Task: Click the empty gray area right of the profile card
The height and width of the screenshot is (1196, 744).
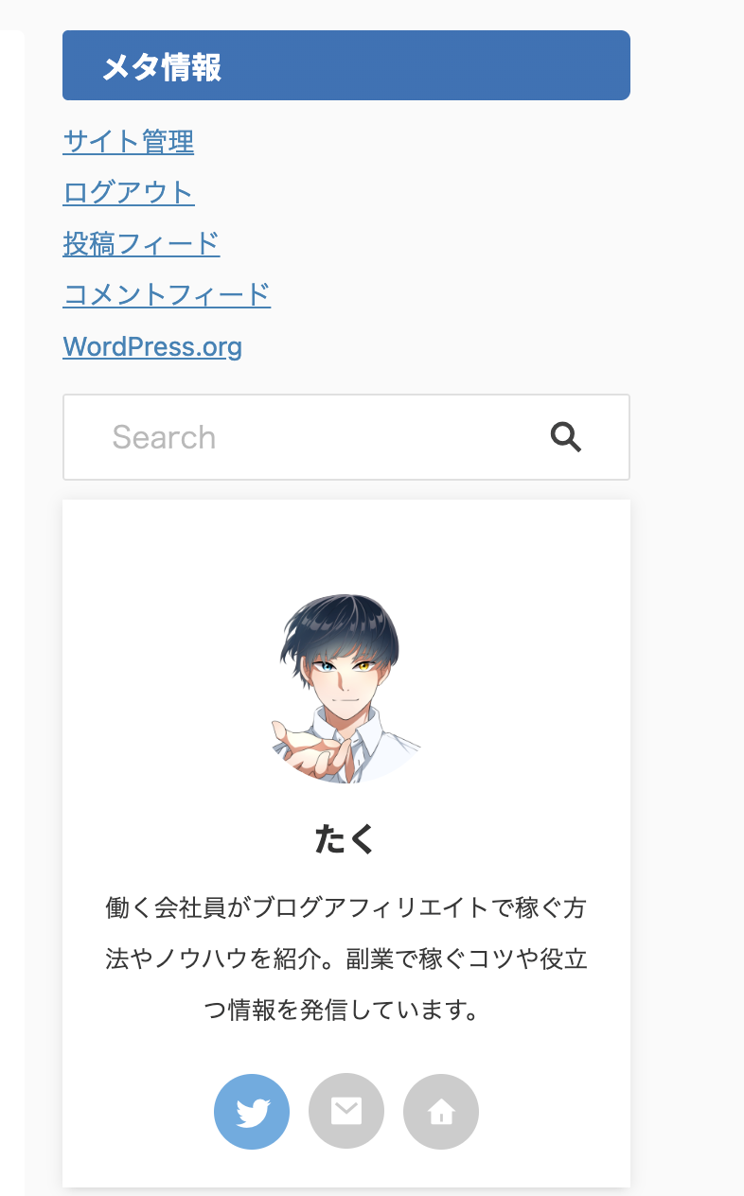Action: (x=686, y=842)
